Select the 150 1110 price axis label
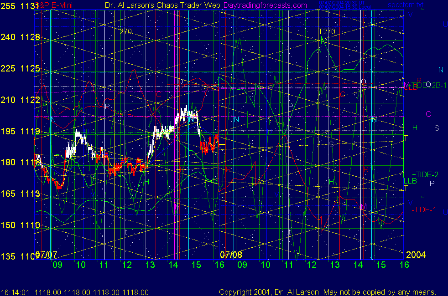448x296 pixels. tap(20, 225)
